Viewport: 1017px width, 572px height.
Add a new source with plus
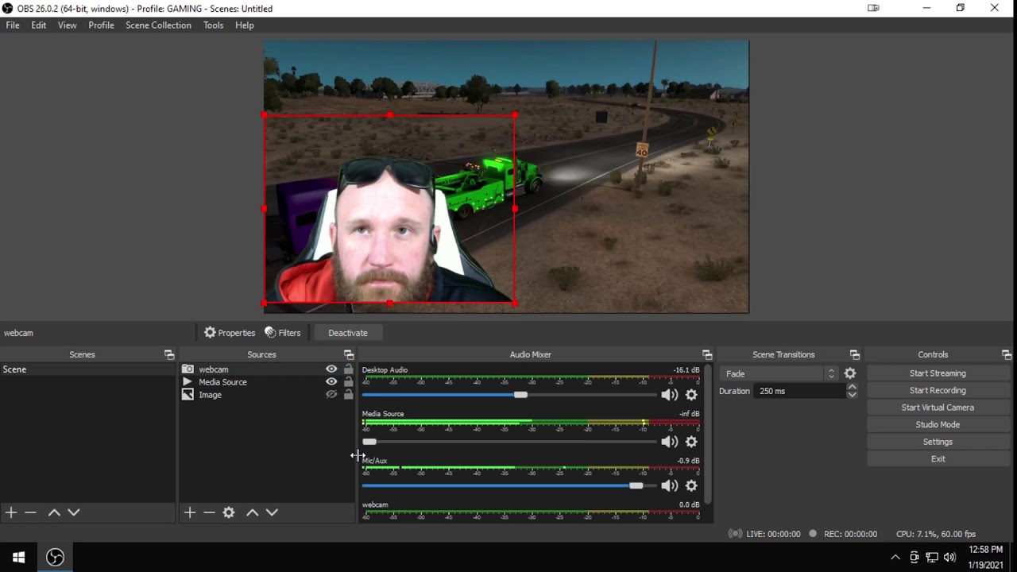[x=190, y=512]
